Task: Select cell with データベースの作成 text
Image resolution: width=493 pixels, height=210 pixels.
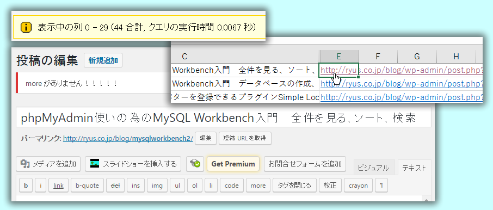Action: [x=245, y=84]
